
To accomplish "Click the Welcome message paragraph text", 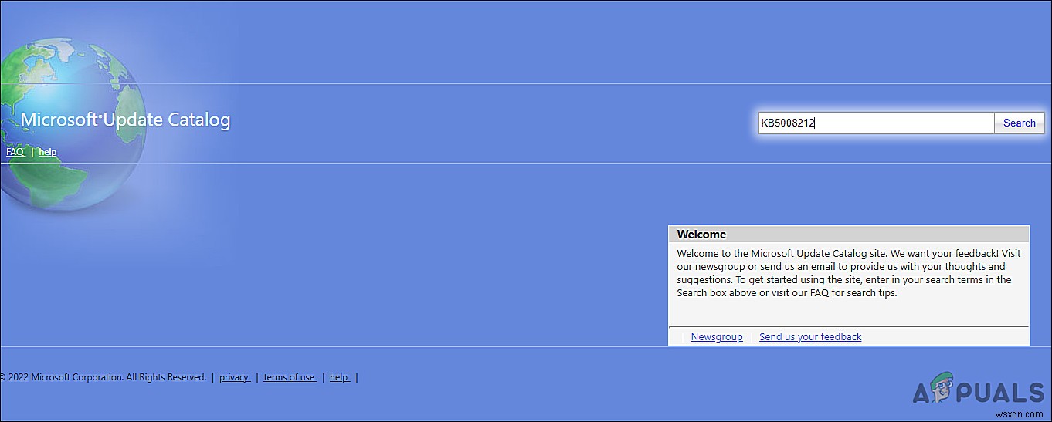I will click(x=848, y=273).
